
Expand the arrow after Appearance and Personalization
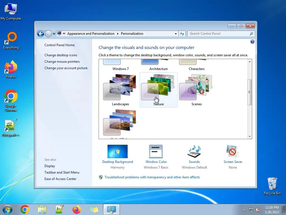[x=118, y=34]
